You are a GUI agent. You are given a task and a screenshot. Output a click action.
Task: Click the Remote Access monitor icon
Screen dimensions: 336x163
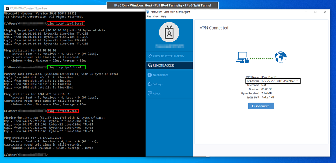click(149, 65)
